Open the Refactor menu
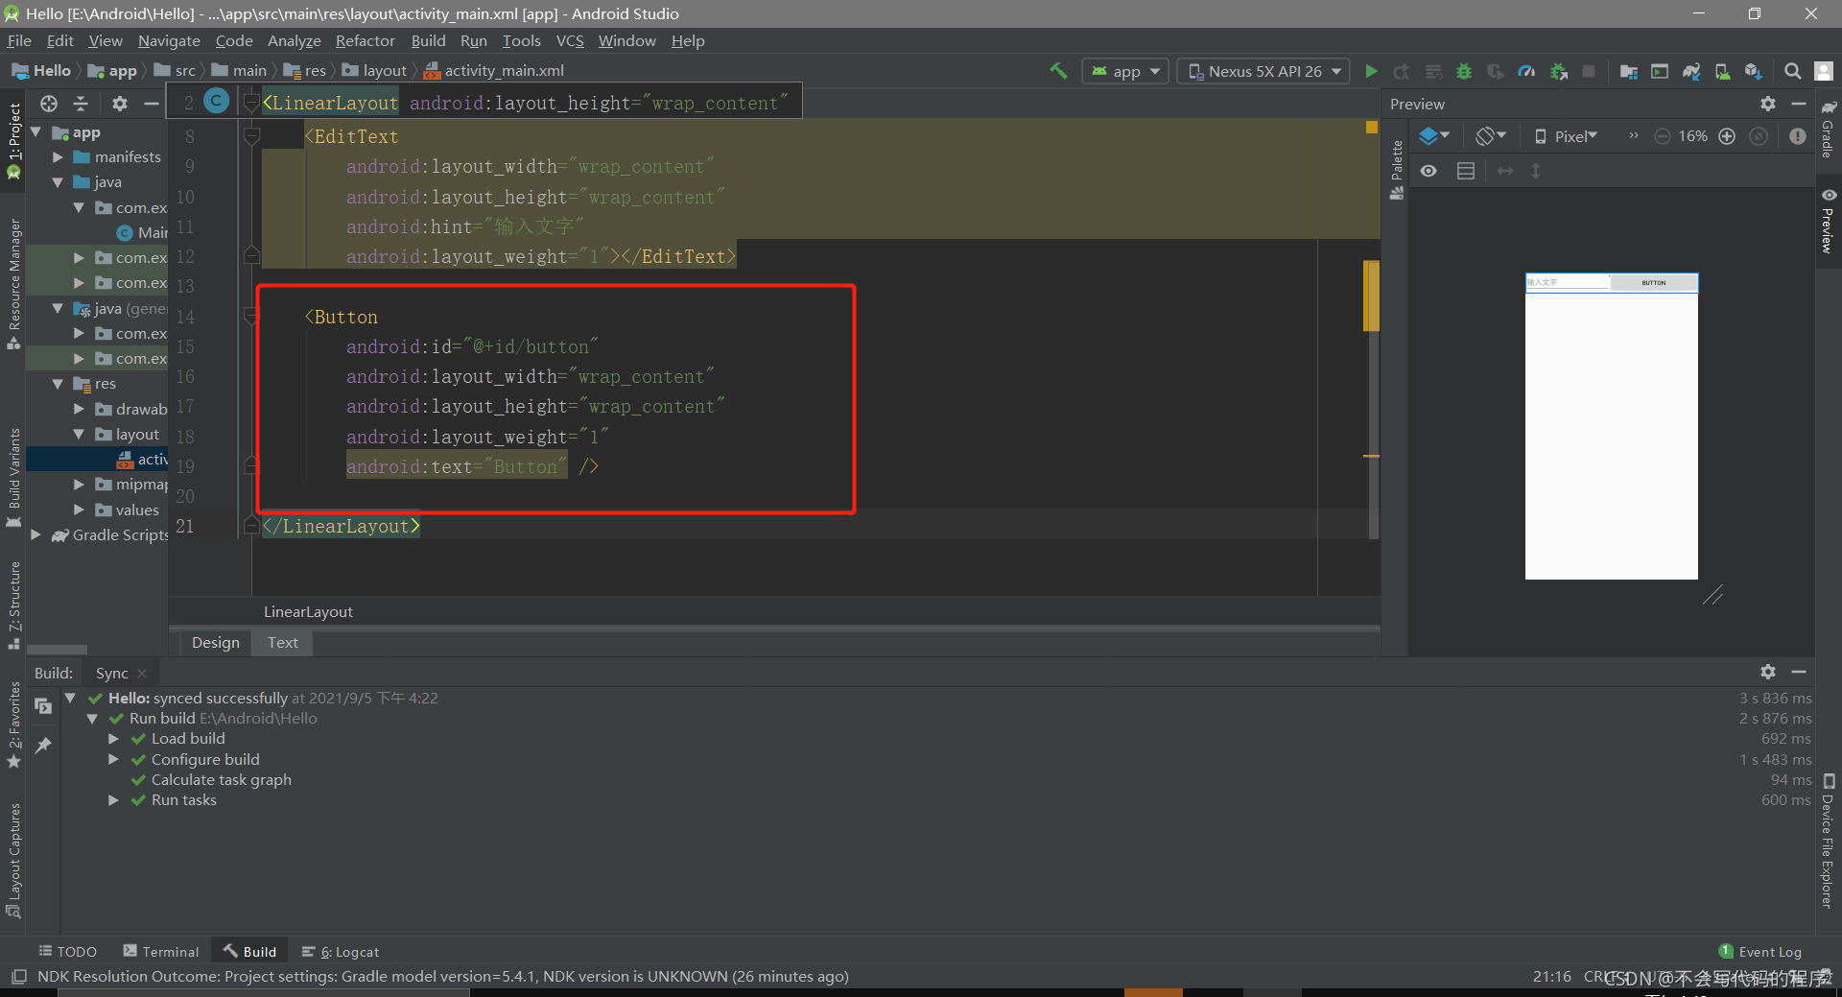The height and width of the screenshot is (997, 1842). click(x=365, y=40)
